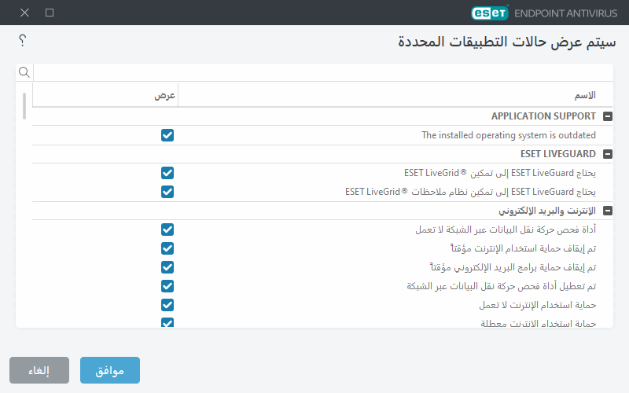Collapse the ESET LIVEGUARD group
This screenshot has width=629, height=393.
(608, 154)
